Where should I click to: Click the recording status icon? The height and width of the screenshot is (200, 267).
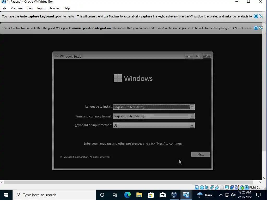[232, 187]
